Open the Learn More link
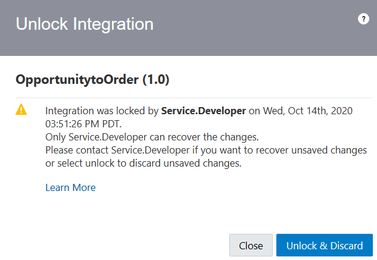Viewport: 377px width, 260px height. (70, 187)
